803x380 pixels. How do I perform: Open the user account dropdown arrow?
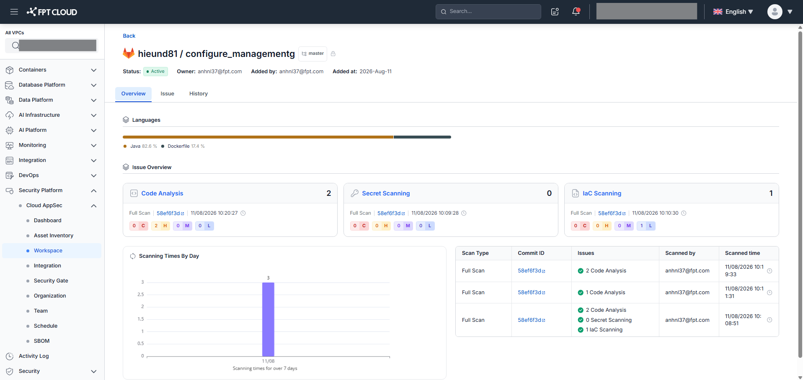pos(790,12)
